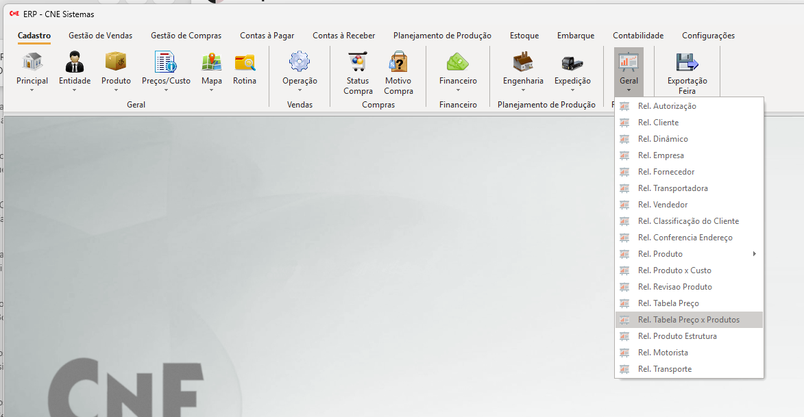Switch to the Estoque tab
This screenshot has width=804, height=417.
[524, 36]
